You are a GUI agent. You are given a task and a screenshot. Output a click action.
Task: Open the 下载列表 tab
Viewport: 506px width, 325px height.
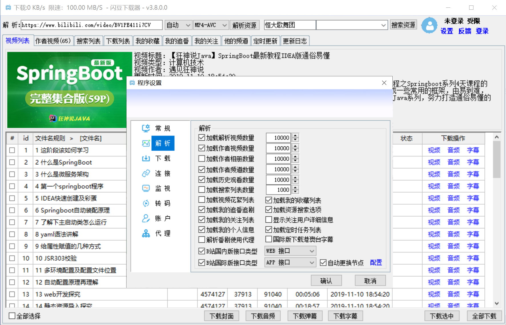(118, 41)
